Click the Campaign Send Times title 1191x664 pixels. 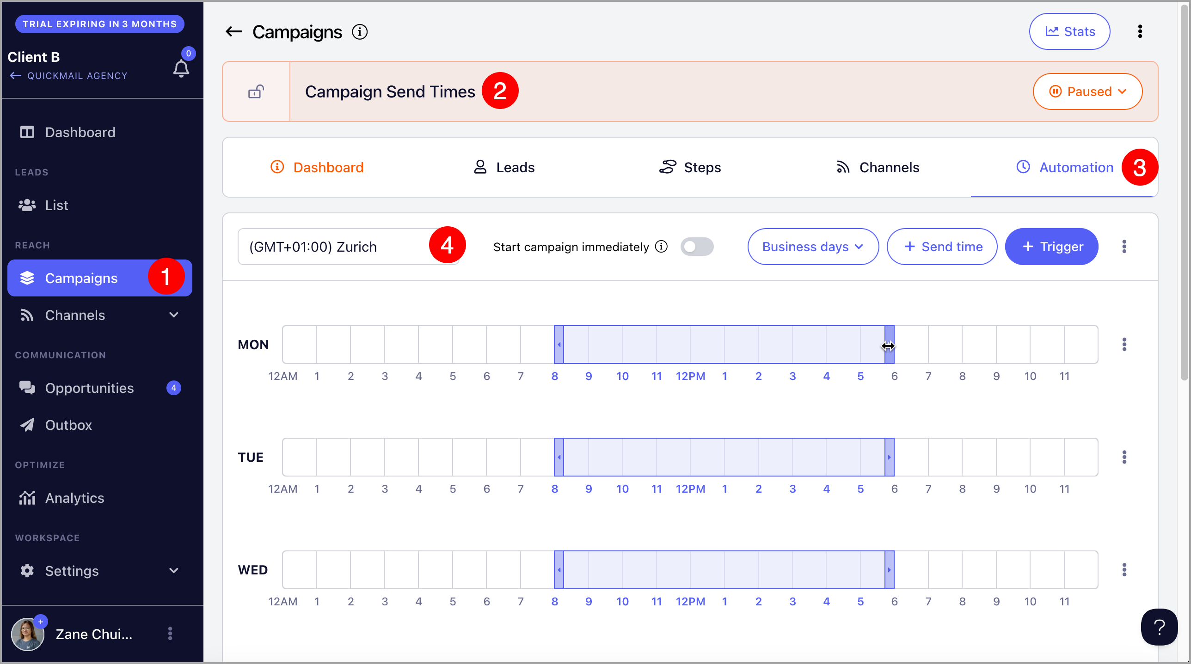pos(390,91)
